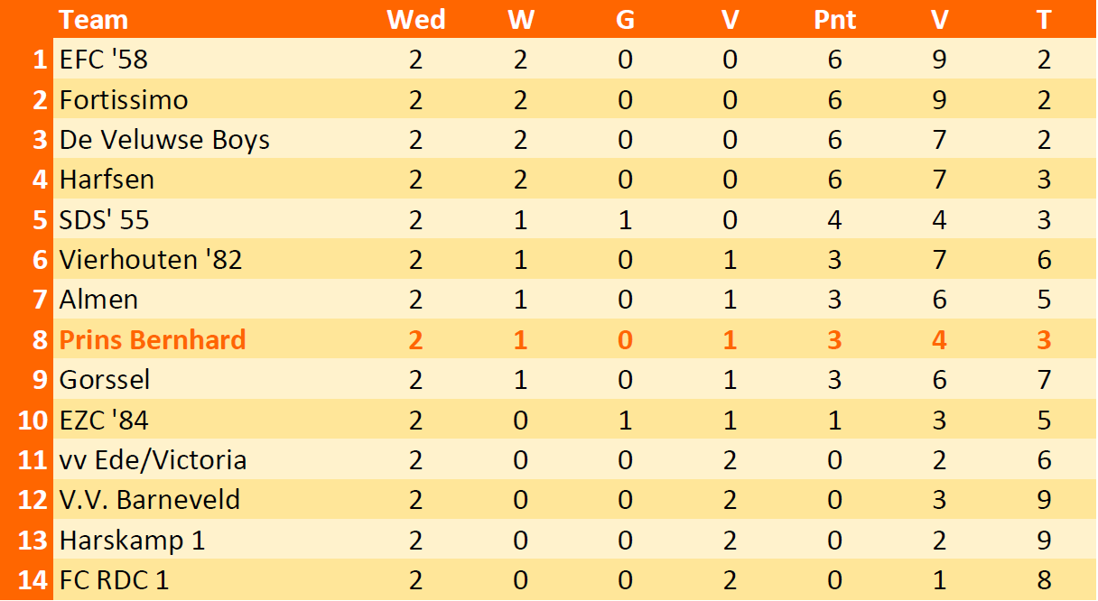This screenshot has height=601, width=1098.
Task: Select rank number 8 cell
Action: coord(39,339)
